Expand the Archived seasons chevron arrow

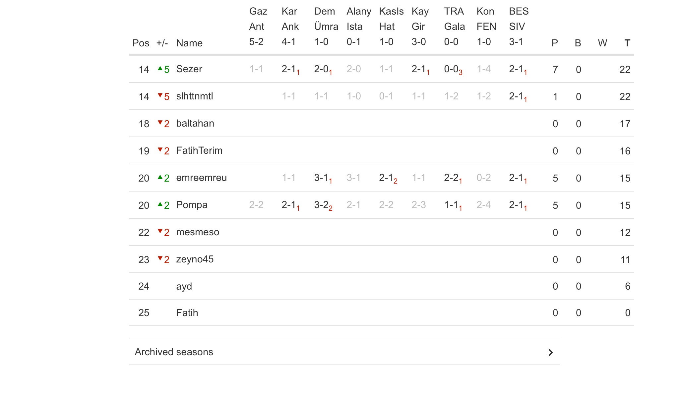(x=550, y=352)
